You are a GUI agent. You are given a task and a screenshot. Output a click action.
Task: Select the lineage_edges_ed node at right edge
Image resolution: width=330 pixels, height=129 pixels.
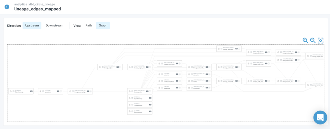[x=315, y=56]
